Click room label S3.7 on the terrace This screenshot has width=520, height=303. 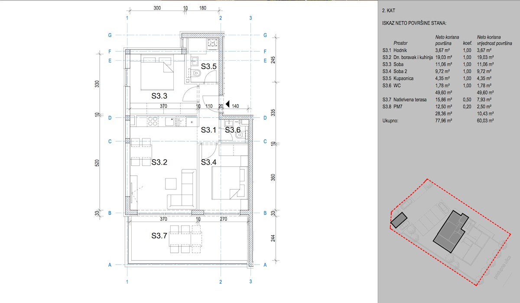coord(159,235)
